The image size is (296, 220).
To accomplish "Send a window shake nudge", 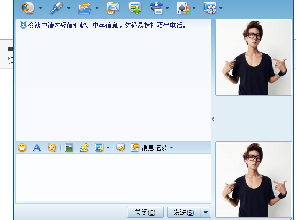I will 120,147.
